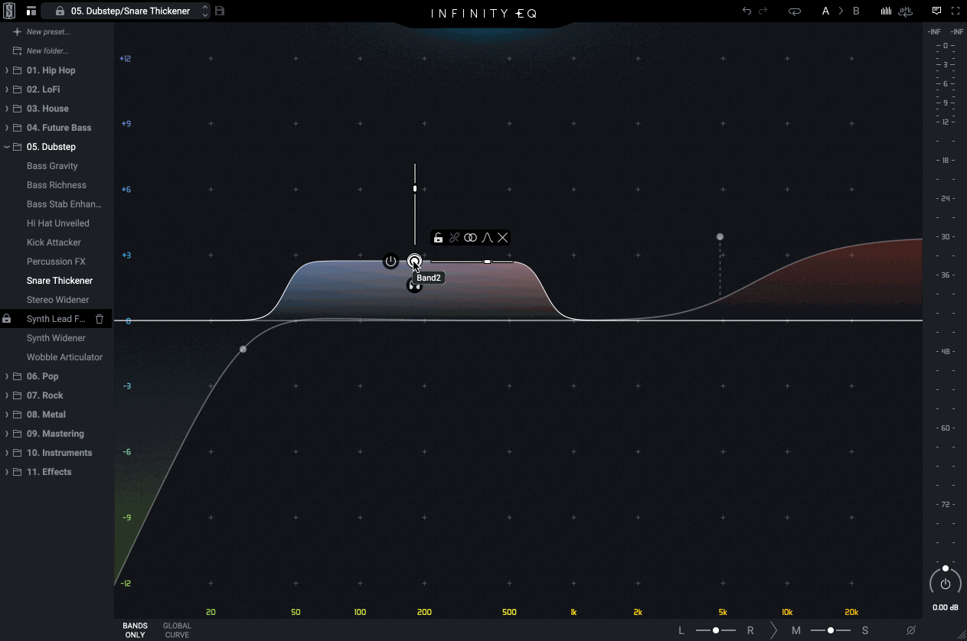Expand the 01. Hip Hop folder

[x=7, y=70]
